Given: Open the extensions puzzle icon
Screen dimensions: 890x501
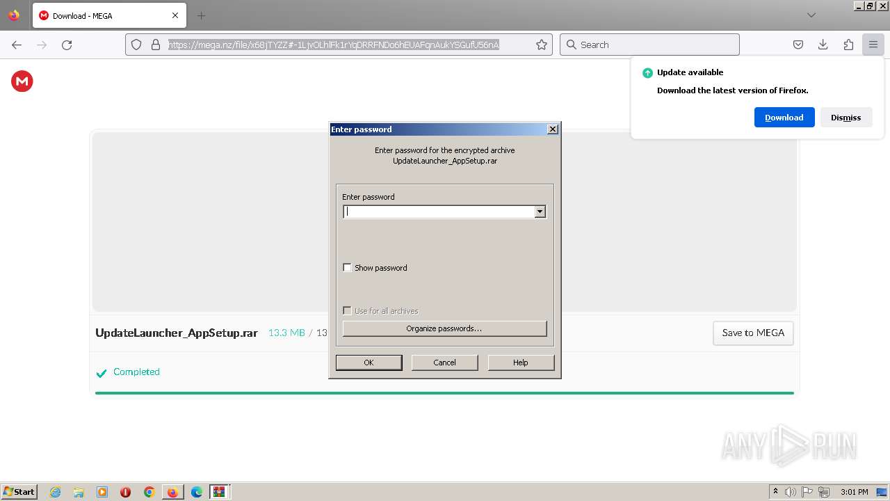Looking at the screenshot, I should (848, 45).
